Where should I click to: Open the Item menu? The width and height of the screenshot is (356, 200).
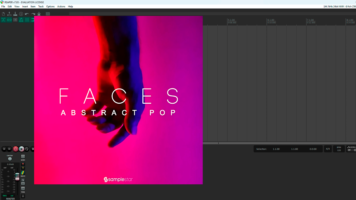(x=33, y=7)
